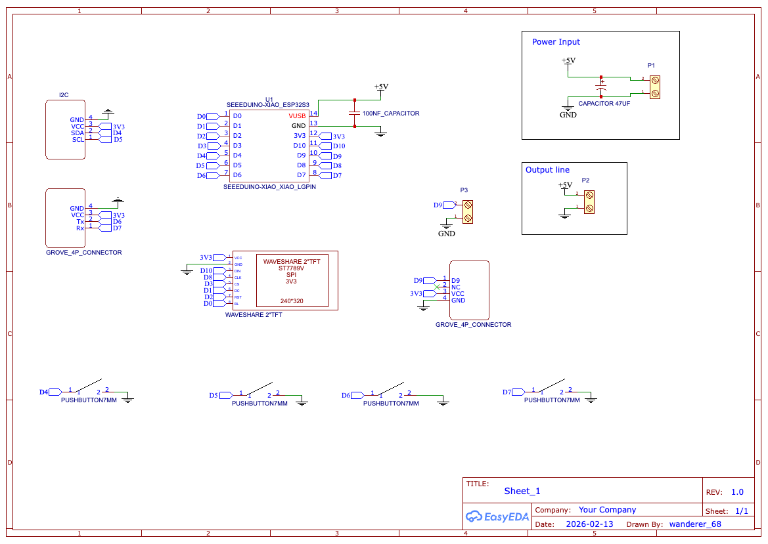Click the "Output line" heading text
This screenshot has height=544, width=768.
click(547, 170)
